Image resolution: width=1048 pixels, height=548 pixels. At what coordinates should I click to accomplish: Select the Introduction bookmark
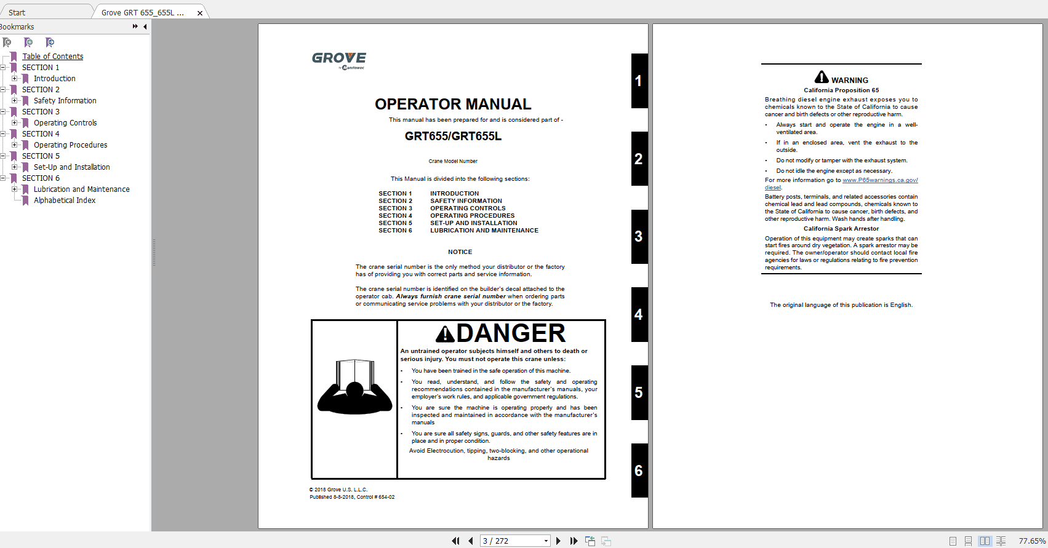pos(55,79)
